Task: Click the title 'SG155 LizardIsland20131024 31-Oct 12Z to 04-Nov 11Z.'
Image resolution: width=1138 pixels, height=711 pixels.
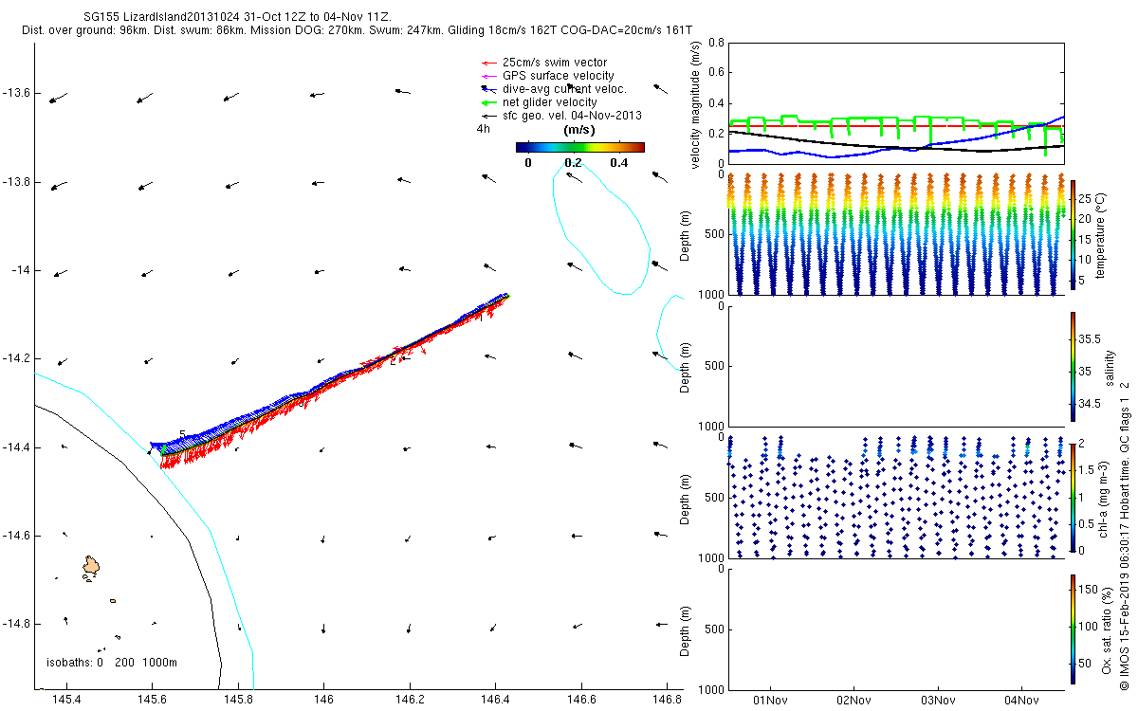Action: pos(235,17)
